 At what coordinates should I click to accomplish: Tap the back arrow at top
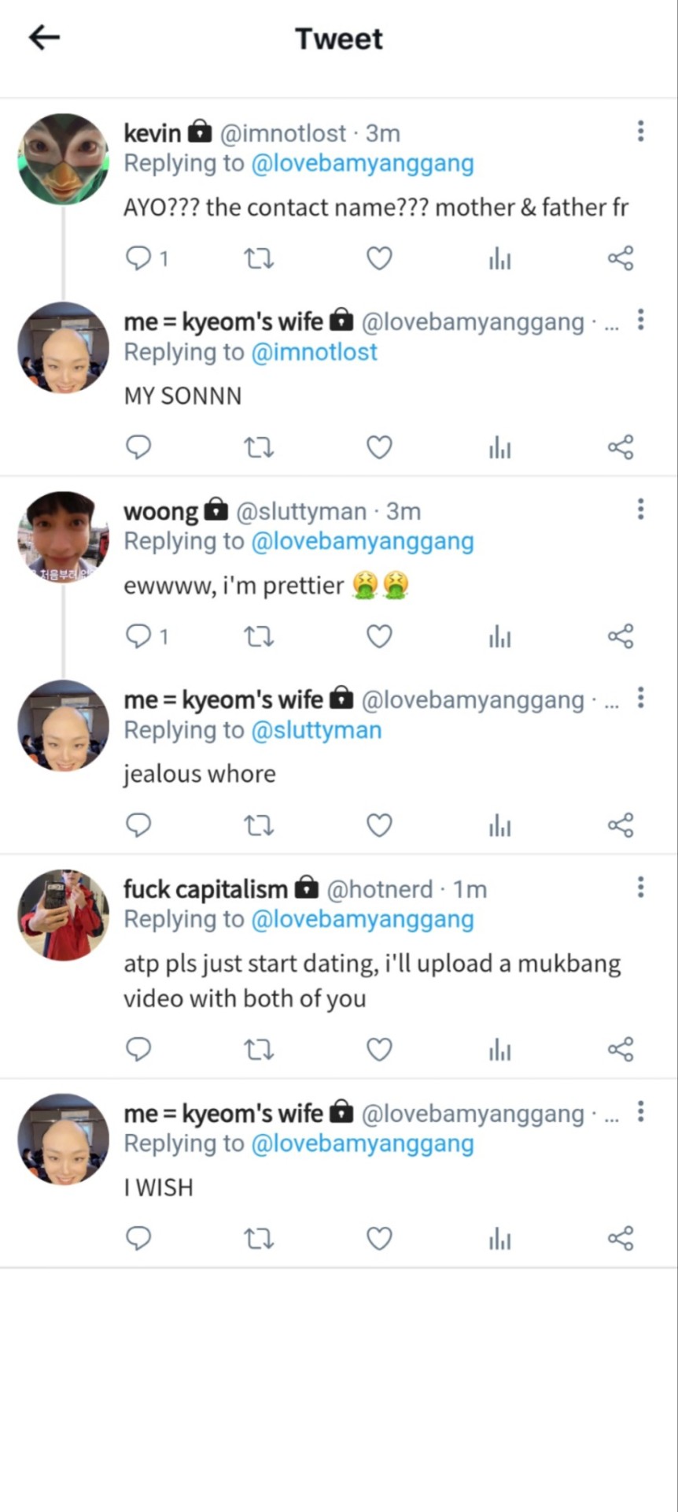[x=44, y=37]
